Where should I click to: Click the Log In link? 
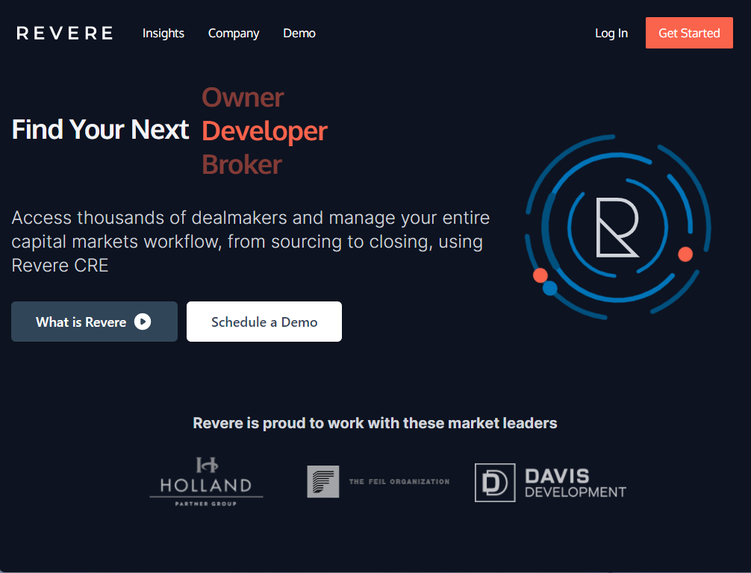point(611,33)
